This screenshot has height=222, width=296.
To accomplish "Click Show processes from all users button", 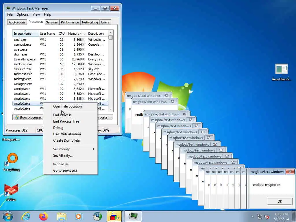I will coord(28,117).
